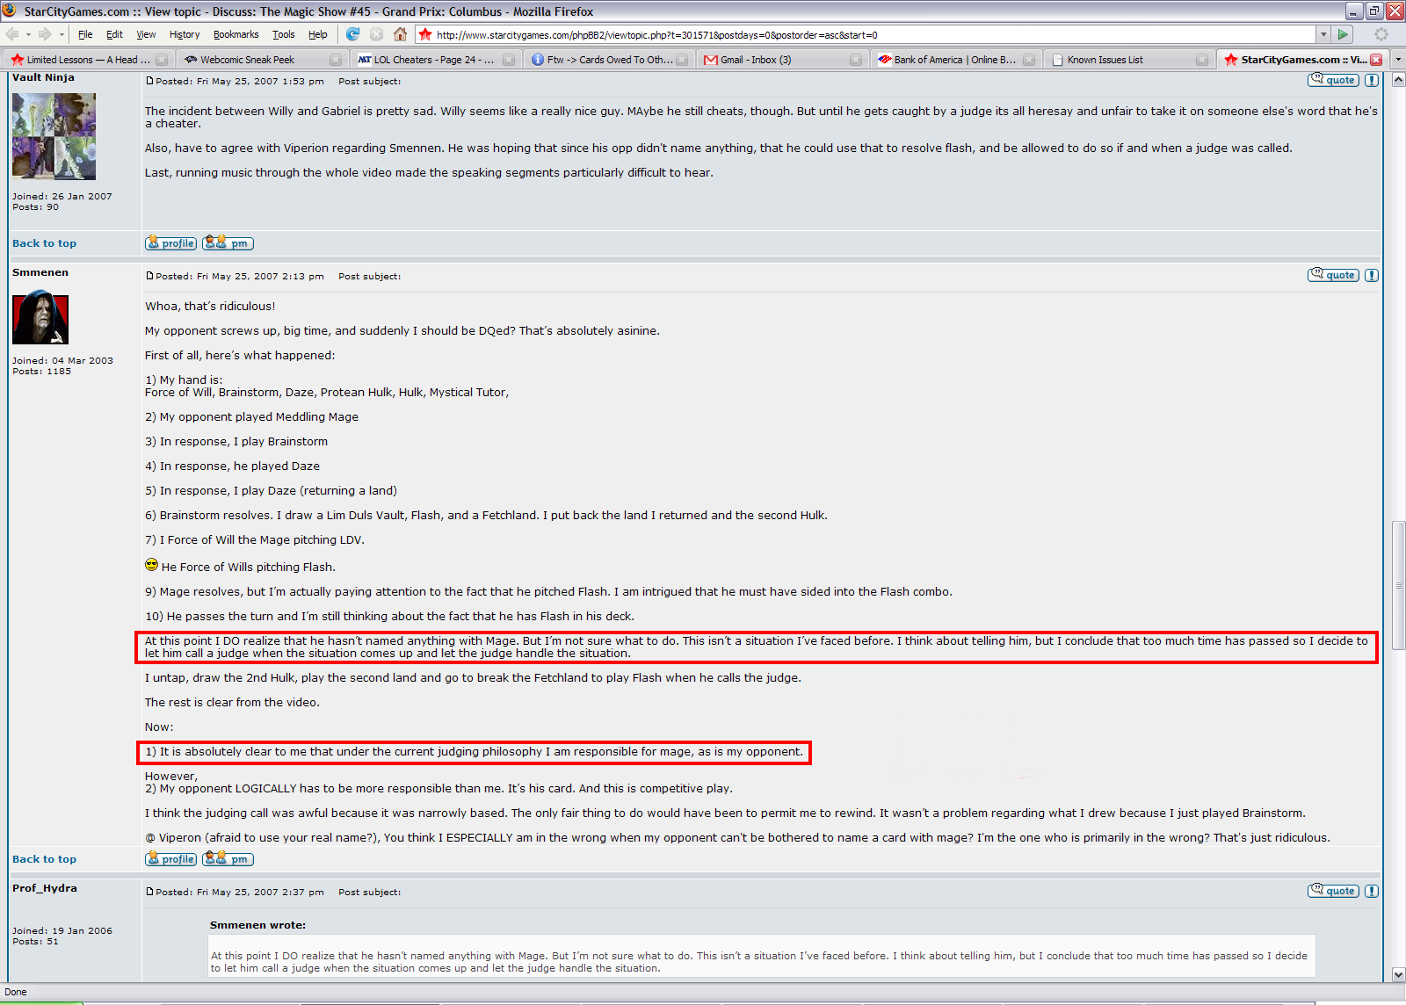
Task: Click the Reload page icon
Action: (352, 34)
